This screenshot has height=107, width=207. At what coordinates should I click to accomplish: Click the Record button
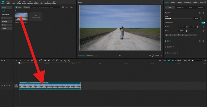[27, 7]
